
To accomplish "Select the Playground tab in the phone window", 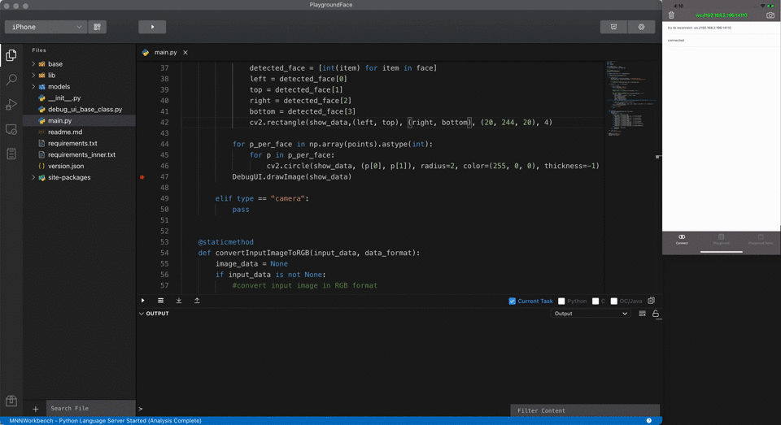I will point(722,240).
